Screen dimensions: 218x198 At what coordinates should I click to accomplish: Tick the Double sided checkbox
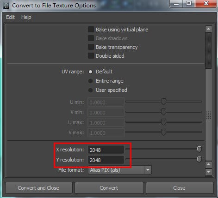click(x=91, y=56)
